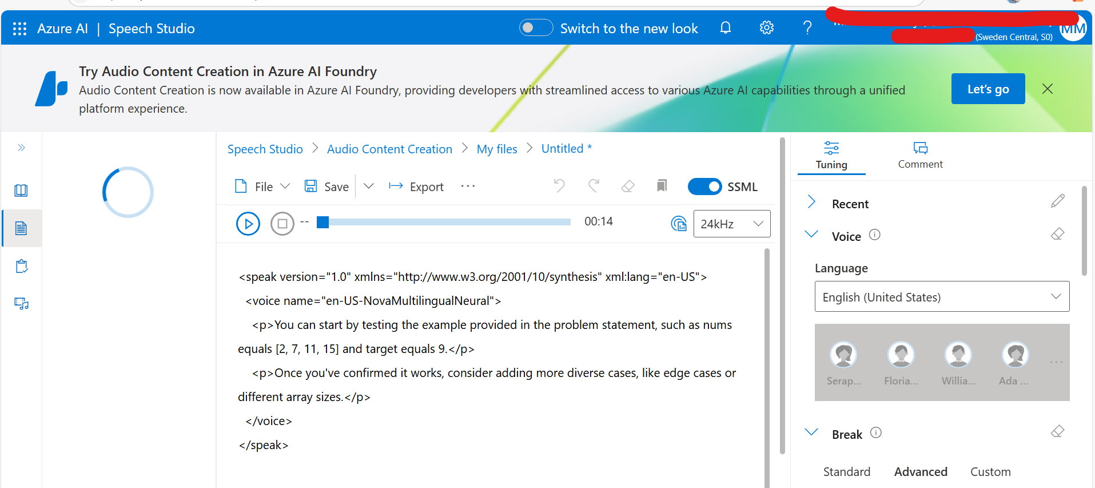
Task: Click the audio progress slider handle
Action: tap(323, 222)
